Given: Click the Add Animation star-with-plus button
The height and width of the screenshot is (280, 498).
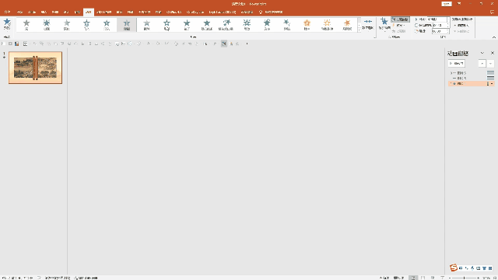Looking at the screenshot, I should [x=384, y=24].
